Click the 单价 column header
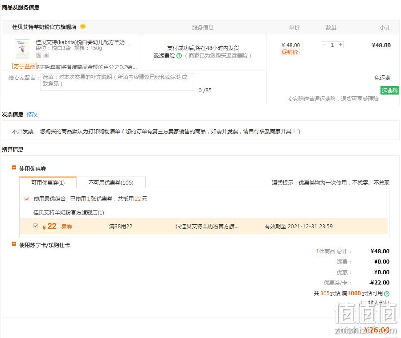 [295, 27]
